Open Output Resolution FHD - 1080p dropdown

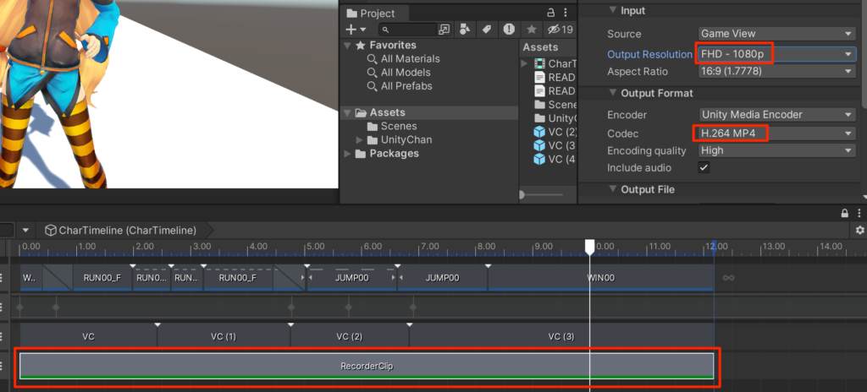point(776,54)
